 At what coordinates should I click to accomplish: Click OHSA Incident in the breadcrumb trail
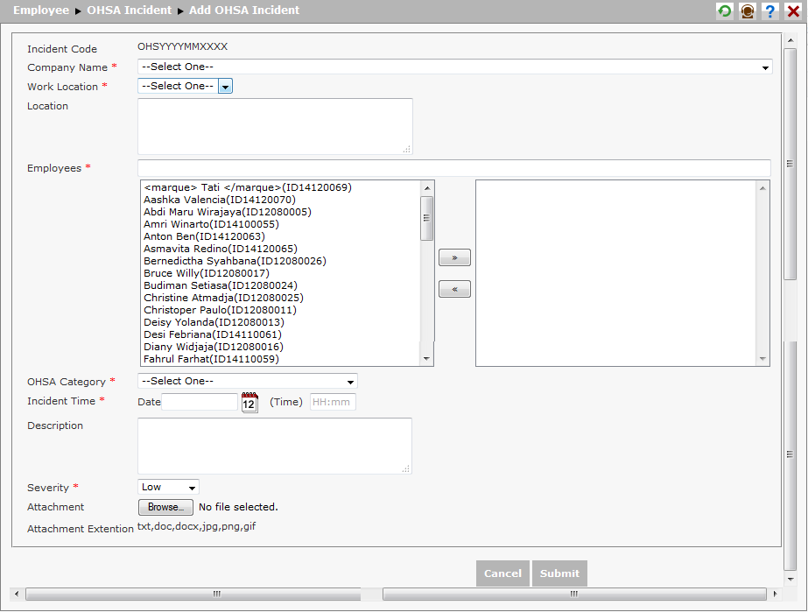click(128, 11)
